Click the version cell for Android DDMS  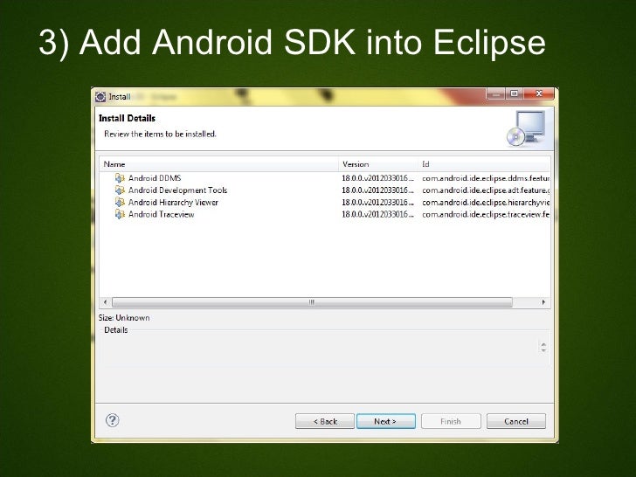tap(377, 177)
